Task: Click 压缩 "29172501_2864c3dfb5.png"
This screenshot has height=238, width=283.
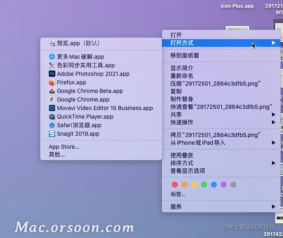Action: (221, 84)
